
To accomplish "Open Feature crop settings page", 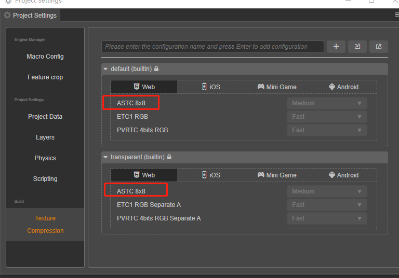I will [45, 77].
